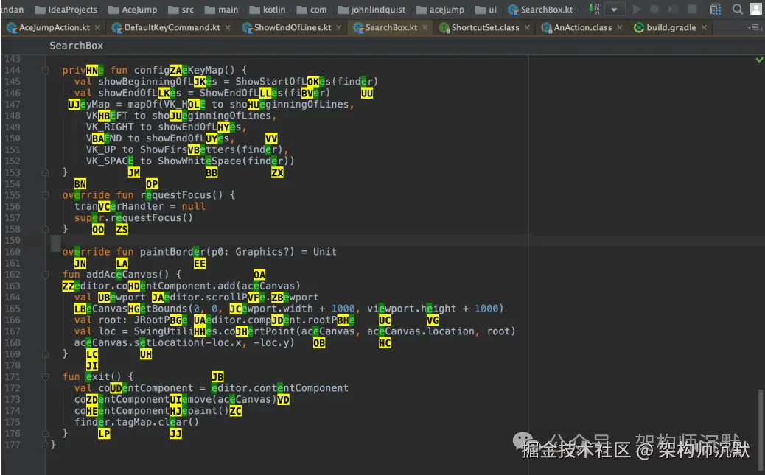Switch to the AceJumpAction.kt tab
Image resolution: width=765 pixels, height=475 pixels.
point(54,28)
